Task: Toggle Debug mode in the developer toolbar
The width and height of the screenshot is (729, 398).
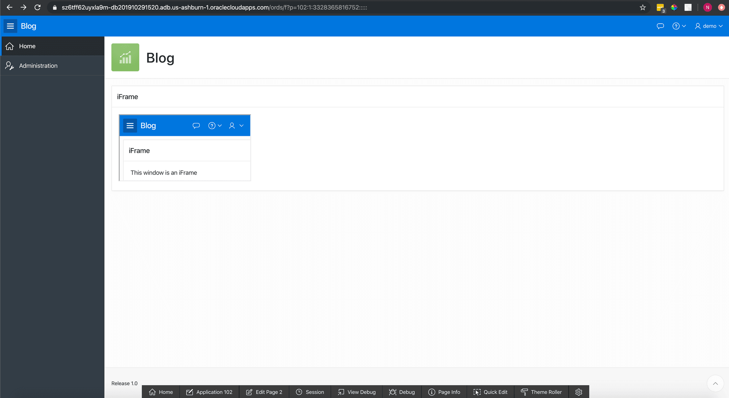Action: (x=402, y=392)
